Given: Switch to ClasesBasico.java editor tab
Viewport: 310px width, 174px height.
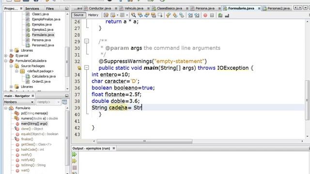Looking at the screenshot, I should tap(169, 8).
